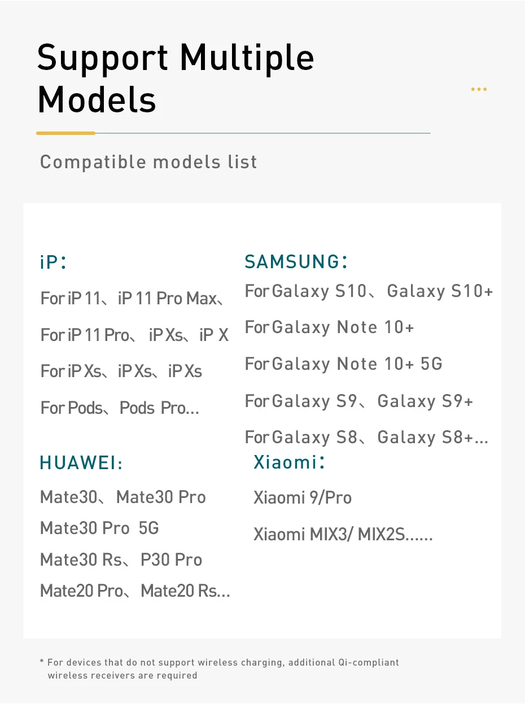Click the three yellow dots icon

point(478,89)
